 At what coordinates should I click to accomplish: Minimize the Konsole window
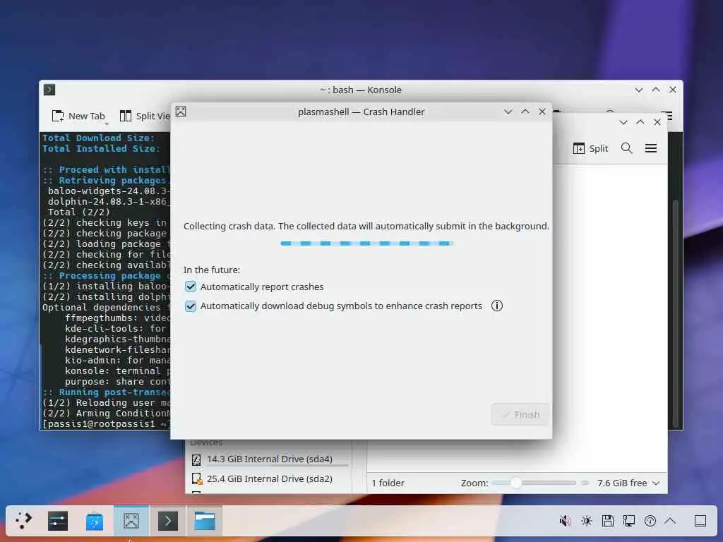(638, 90)
